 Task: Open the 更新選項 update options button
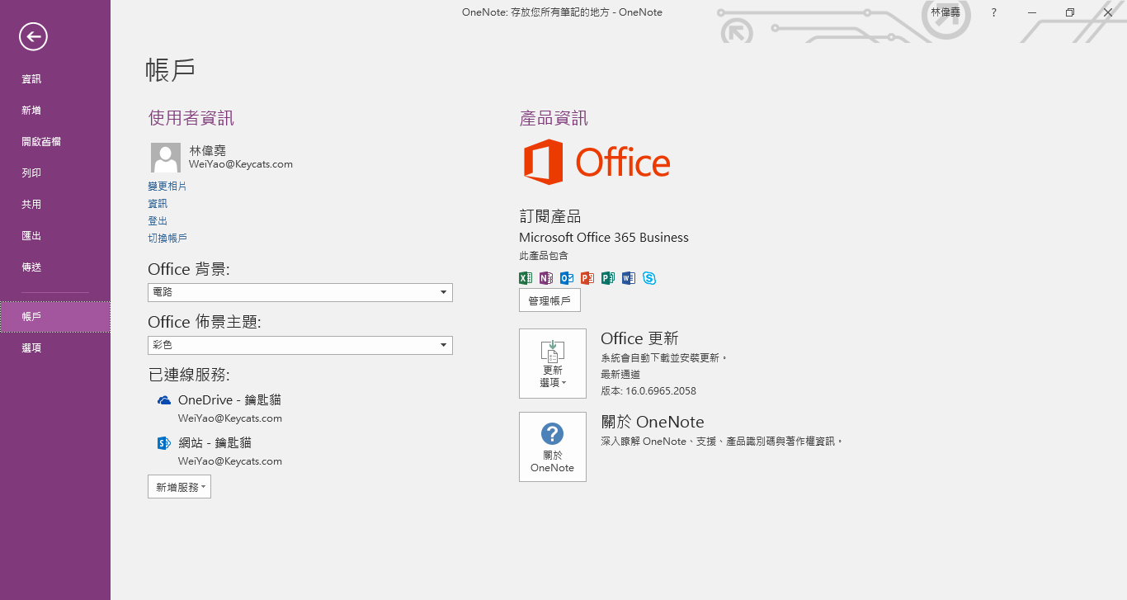(x=553, y=363)
